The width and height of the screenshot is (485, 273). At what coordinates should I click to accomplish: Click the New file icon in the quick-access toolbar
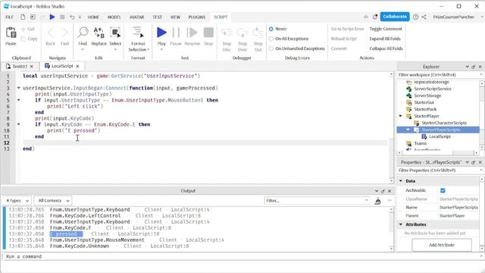tap(23, 17)
